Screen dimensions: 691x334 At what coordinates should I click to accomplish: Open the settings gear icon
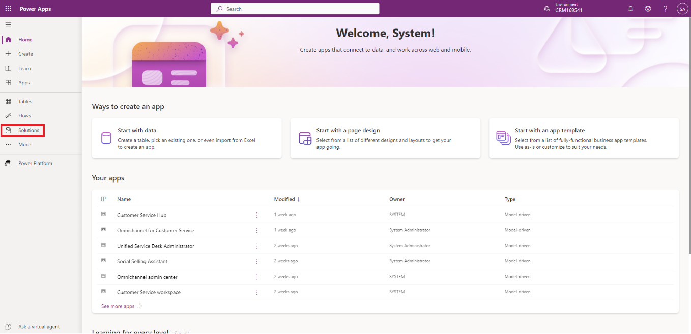648,9
